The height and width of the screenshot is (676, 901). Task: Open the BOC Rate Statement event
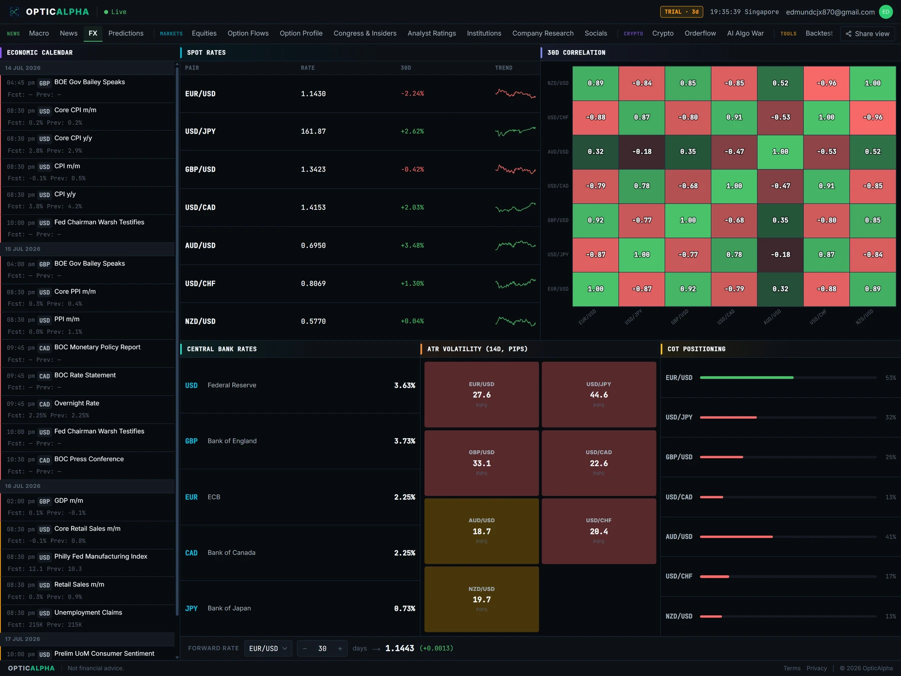point(88,381)
